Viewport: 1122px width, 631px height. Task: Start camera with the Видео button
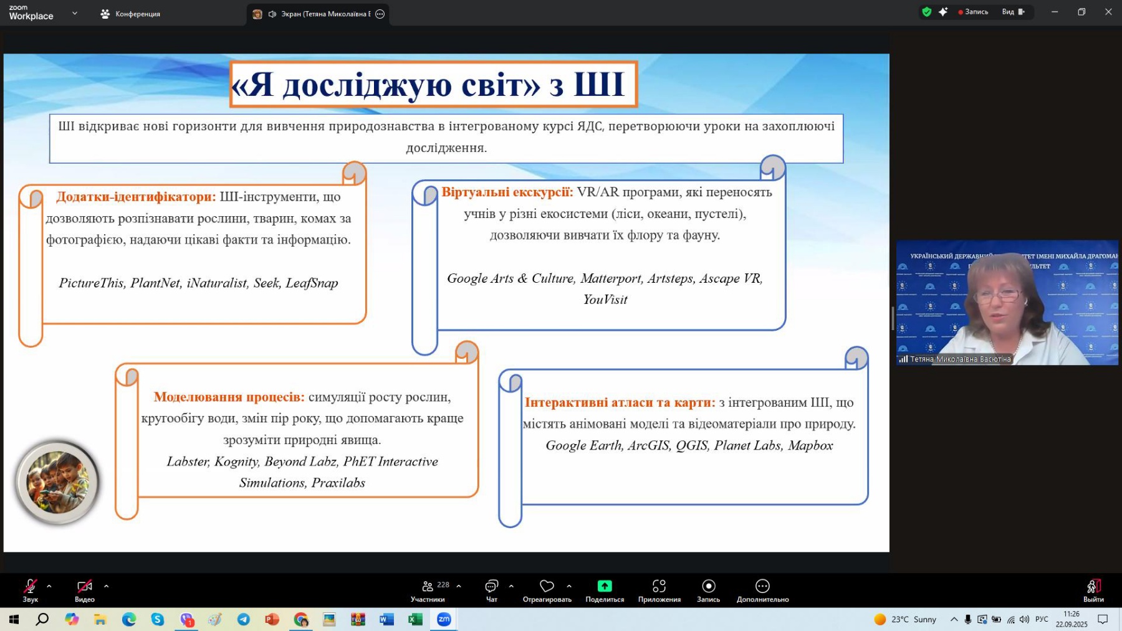[x=85, y=590]
